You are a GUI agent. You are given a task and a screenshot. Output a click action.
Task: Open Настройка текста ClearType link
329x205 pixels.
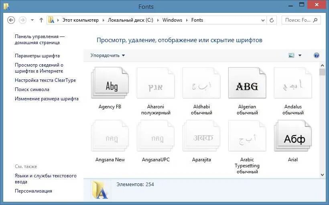pyautogui.click(x=45, y=80)
